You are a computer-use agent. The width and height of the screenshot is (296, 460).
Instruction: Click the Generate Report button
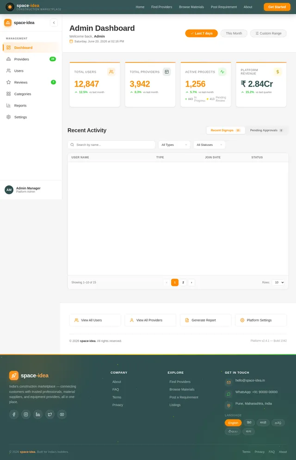pyautogui.click(x=205, y=320)
